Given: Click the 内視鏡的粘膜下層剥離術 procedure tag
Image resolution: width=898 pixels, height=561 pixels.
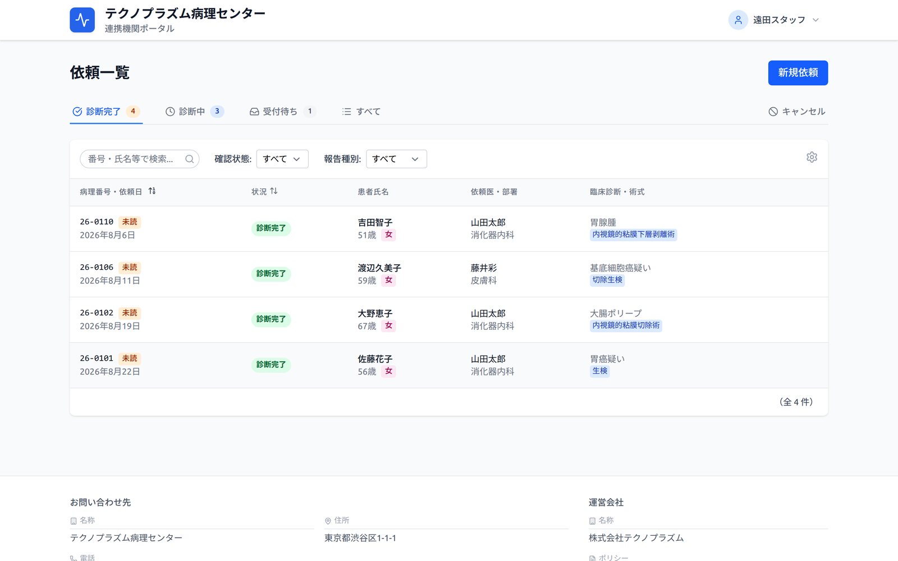Looking at the screenshot, I should [633, 234].
